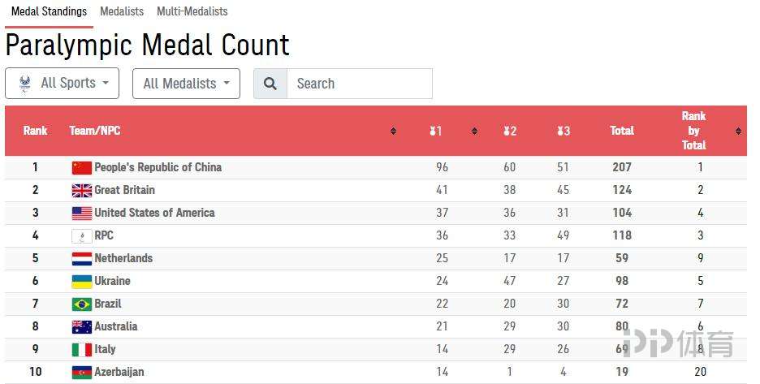Switch to the Multi-Medalists tab
Screen dimensions: 760x384
tap(192, 11)
